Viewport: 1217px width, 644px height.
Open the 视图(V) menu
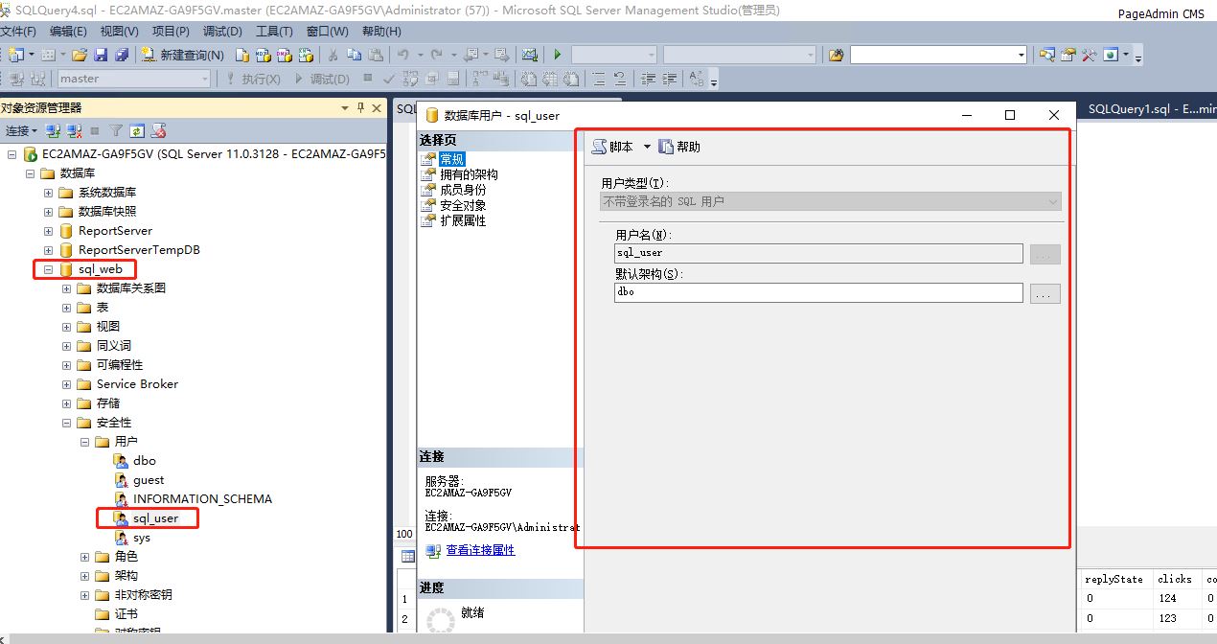point(120,32)
